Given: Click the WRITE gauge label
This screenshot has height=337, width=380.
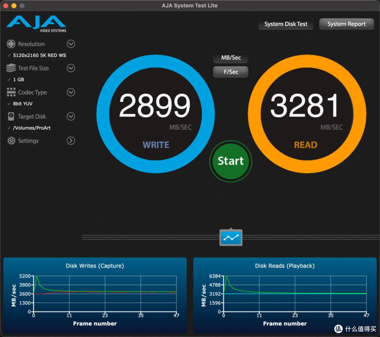Looking at the screenshot, I should pos(156,145).
